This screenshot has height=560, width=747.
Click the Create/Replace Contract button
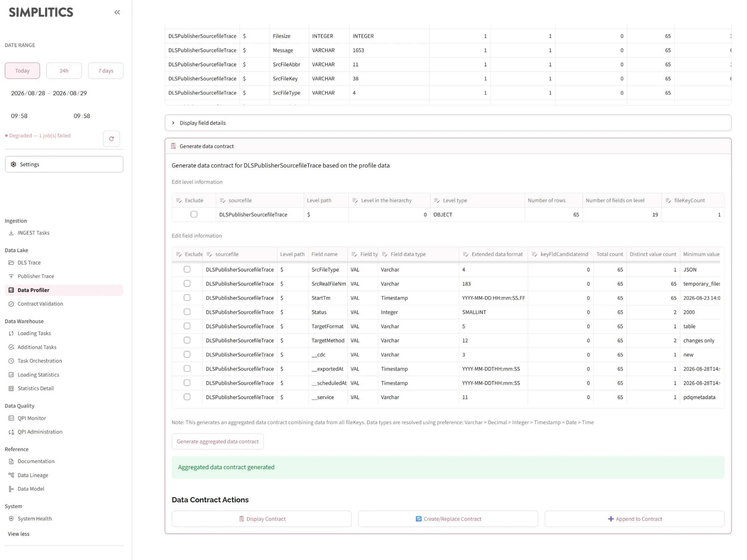click(448, 519)
